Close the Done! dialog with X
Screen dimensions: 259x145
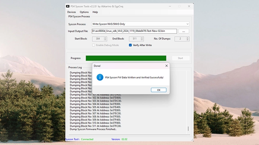[166, 66]
